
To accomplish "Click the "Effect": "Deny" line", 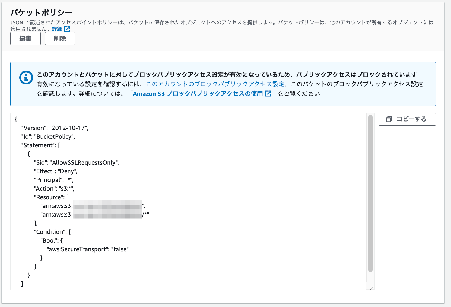I will click(55, 171).
